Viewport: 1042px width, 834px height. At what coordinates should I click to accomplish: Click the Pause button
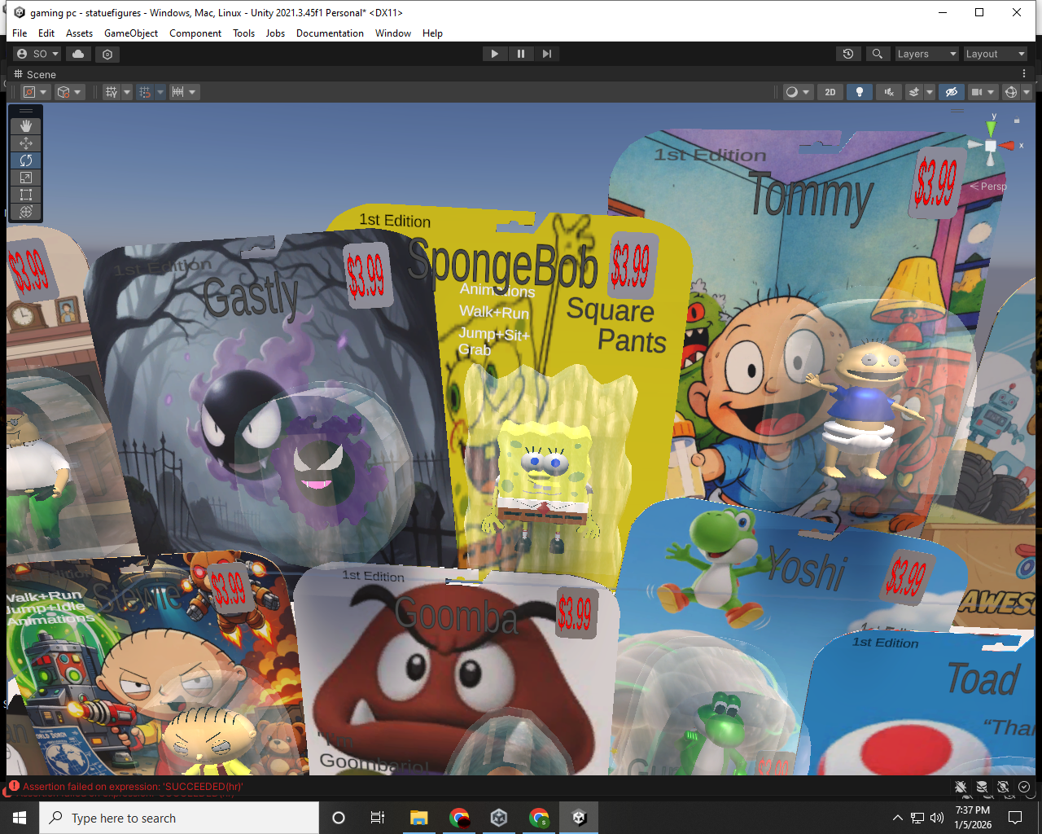coord(521,54)
